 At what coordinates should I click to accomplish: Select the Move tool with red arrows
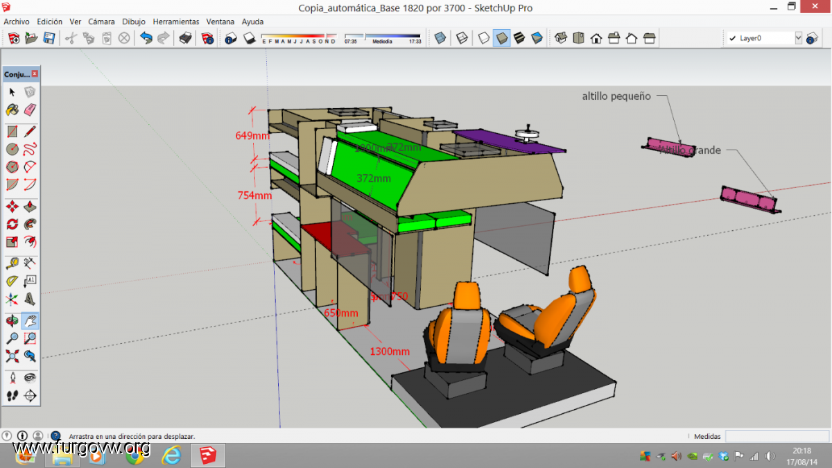12,207
